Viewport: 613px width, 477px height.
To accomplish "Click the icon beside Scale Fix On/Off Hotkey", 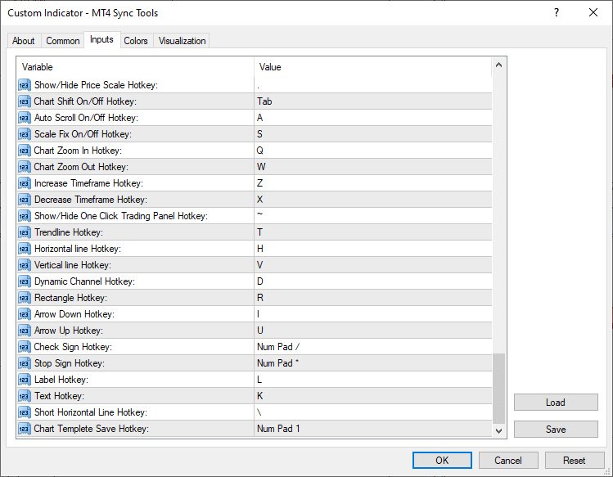I will [x=25, y=134].
